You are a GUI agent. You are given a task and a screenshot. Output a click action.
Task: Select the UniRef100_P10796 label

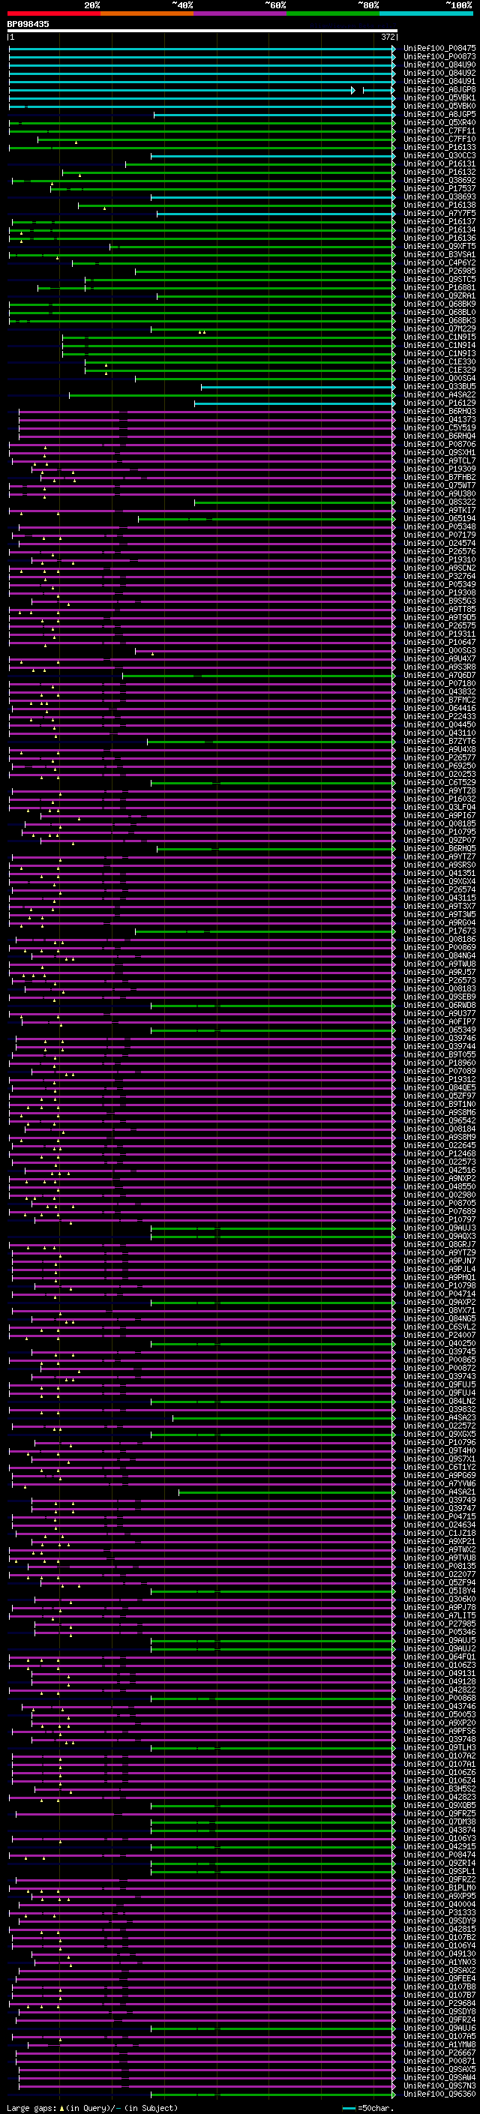[439, 1442]
